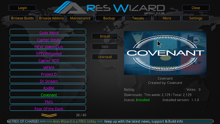Open the Browse Builds tab
Screen dimensions: 220x124
click(22, 18)
